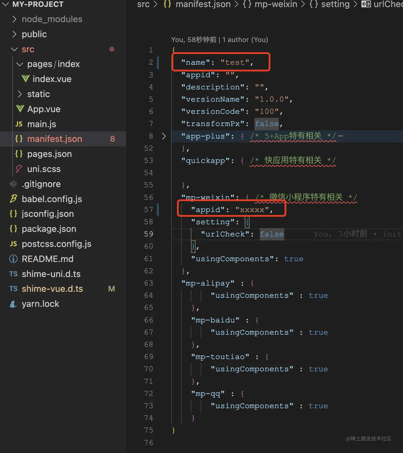Click the git icon beside .gitignore

pos(13,184)
